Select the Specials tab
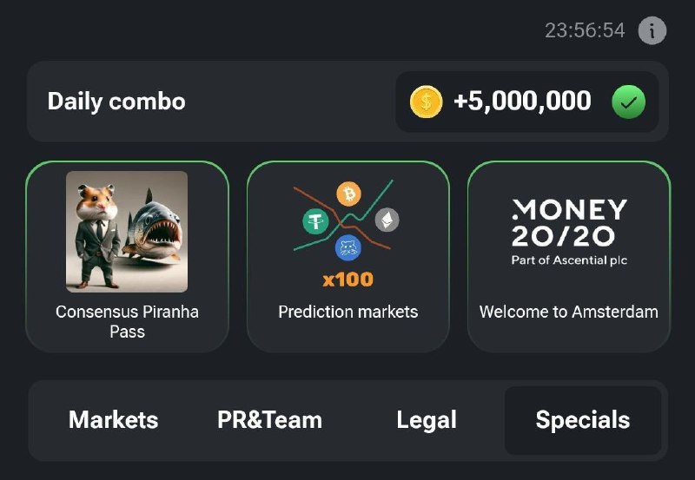The image size is (695, 480). [583, 420]
